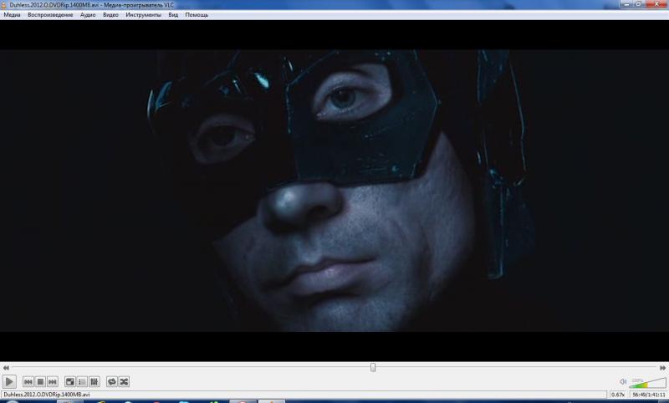The image size is (669, 403).
Task: Show the playlist panel
Action: [x=82, y=382]
